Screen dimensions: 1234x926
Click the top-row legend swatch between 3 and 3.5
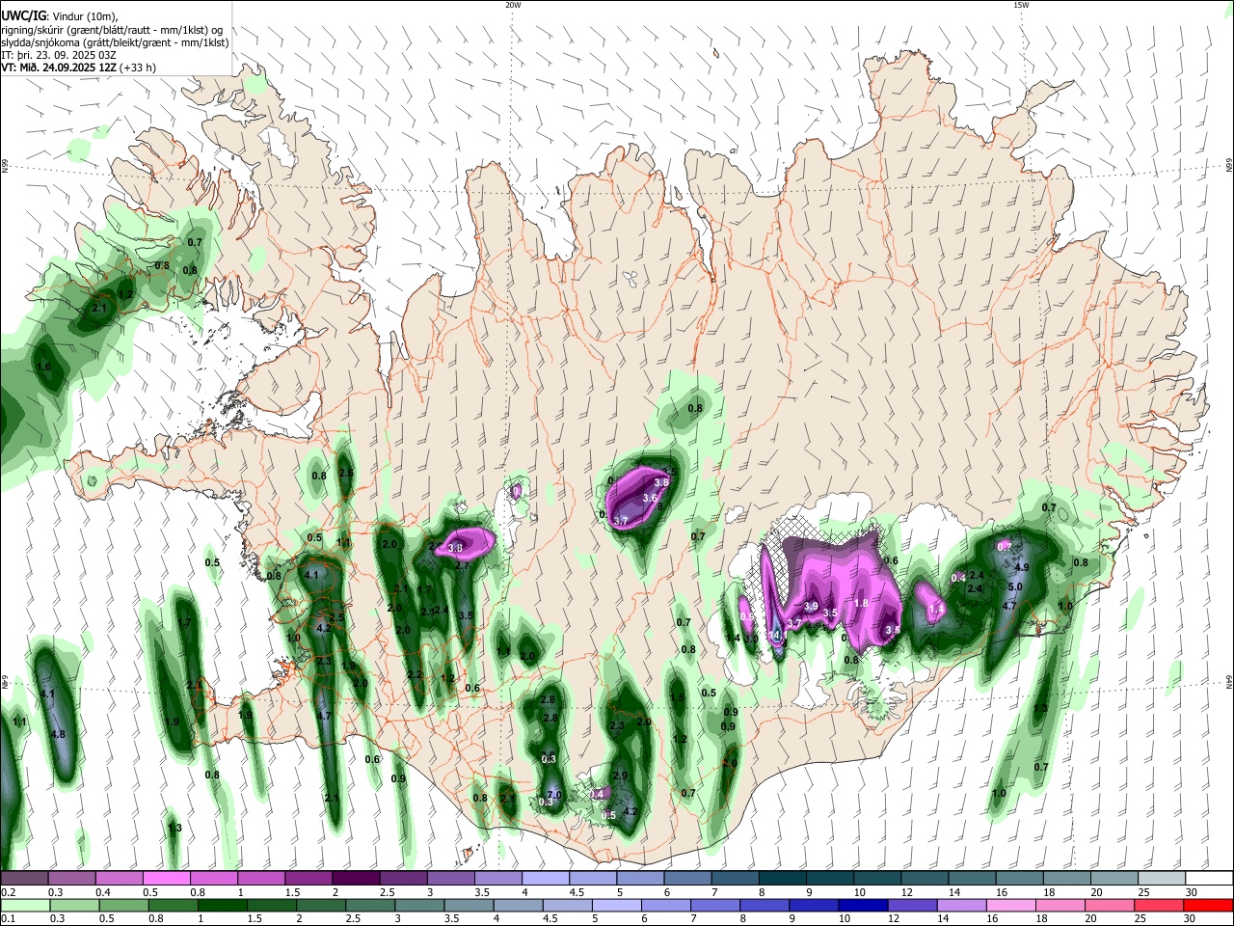(x=450, y=879)
